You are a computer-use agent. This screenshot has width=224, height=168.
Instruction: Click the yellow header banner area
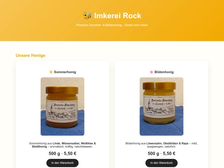43,20
